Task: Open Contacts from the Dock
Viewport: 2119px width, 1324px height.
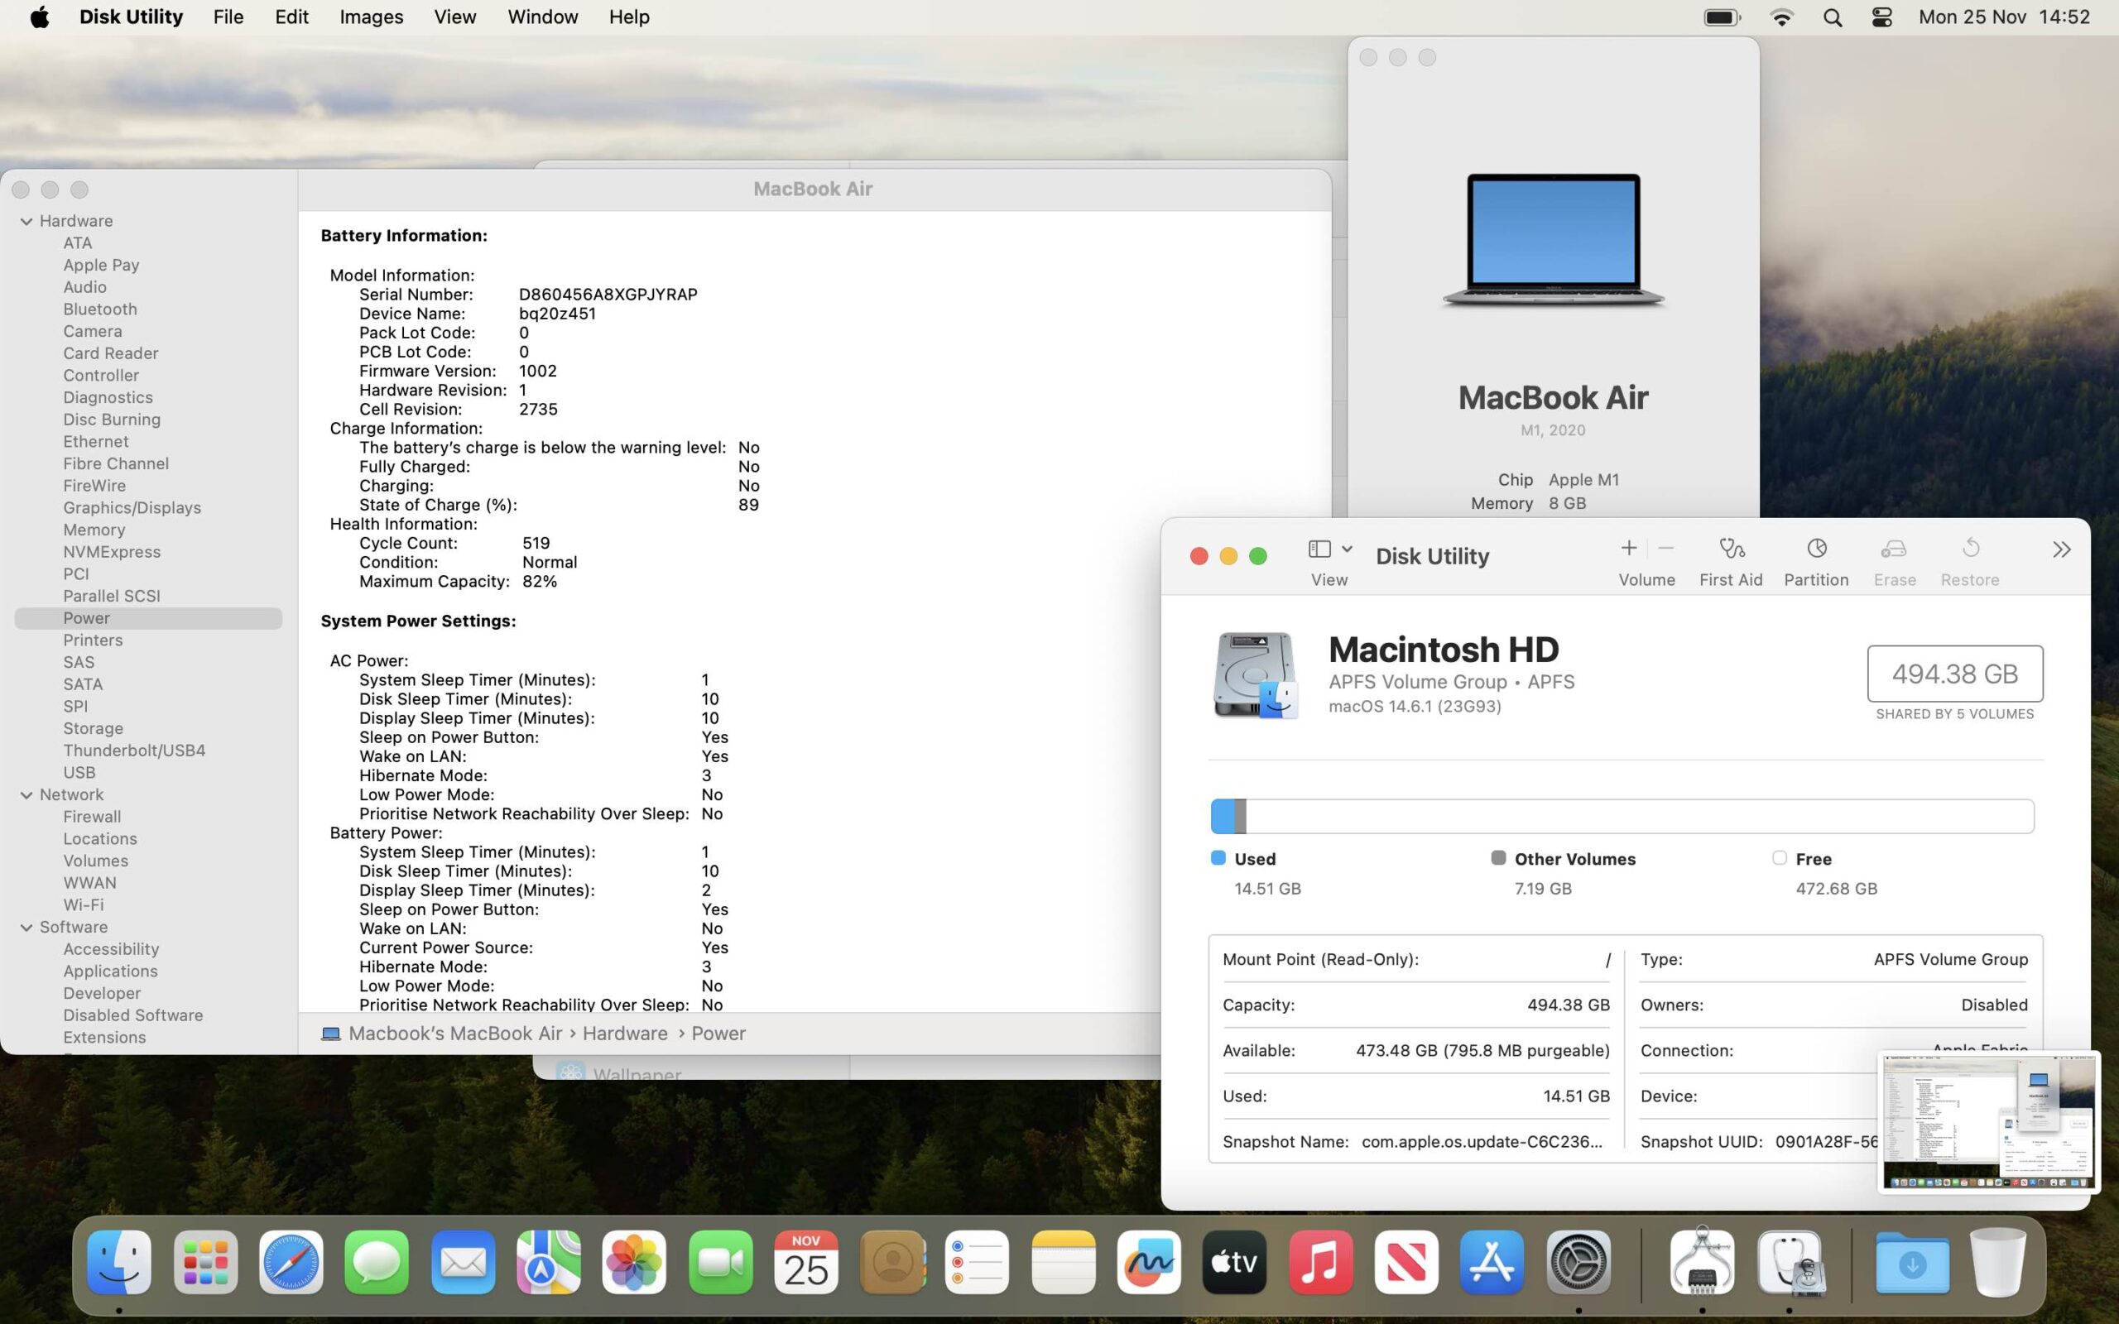Action: [891, 1262]
